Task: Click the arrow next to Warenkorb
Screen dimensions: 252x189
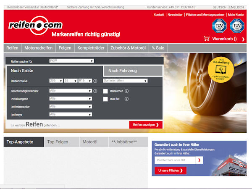Action: coord(243,39)
